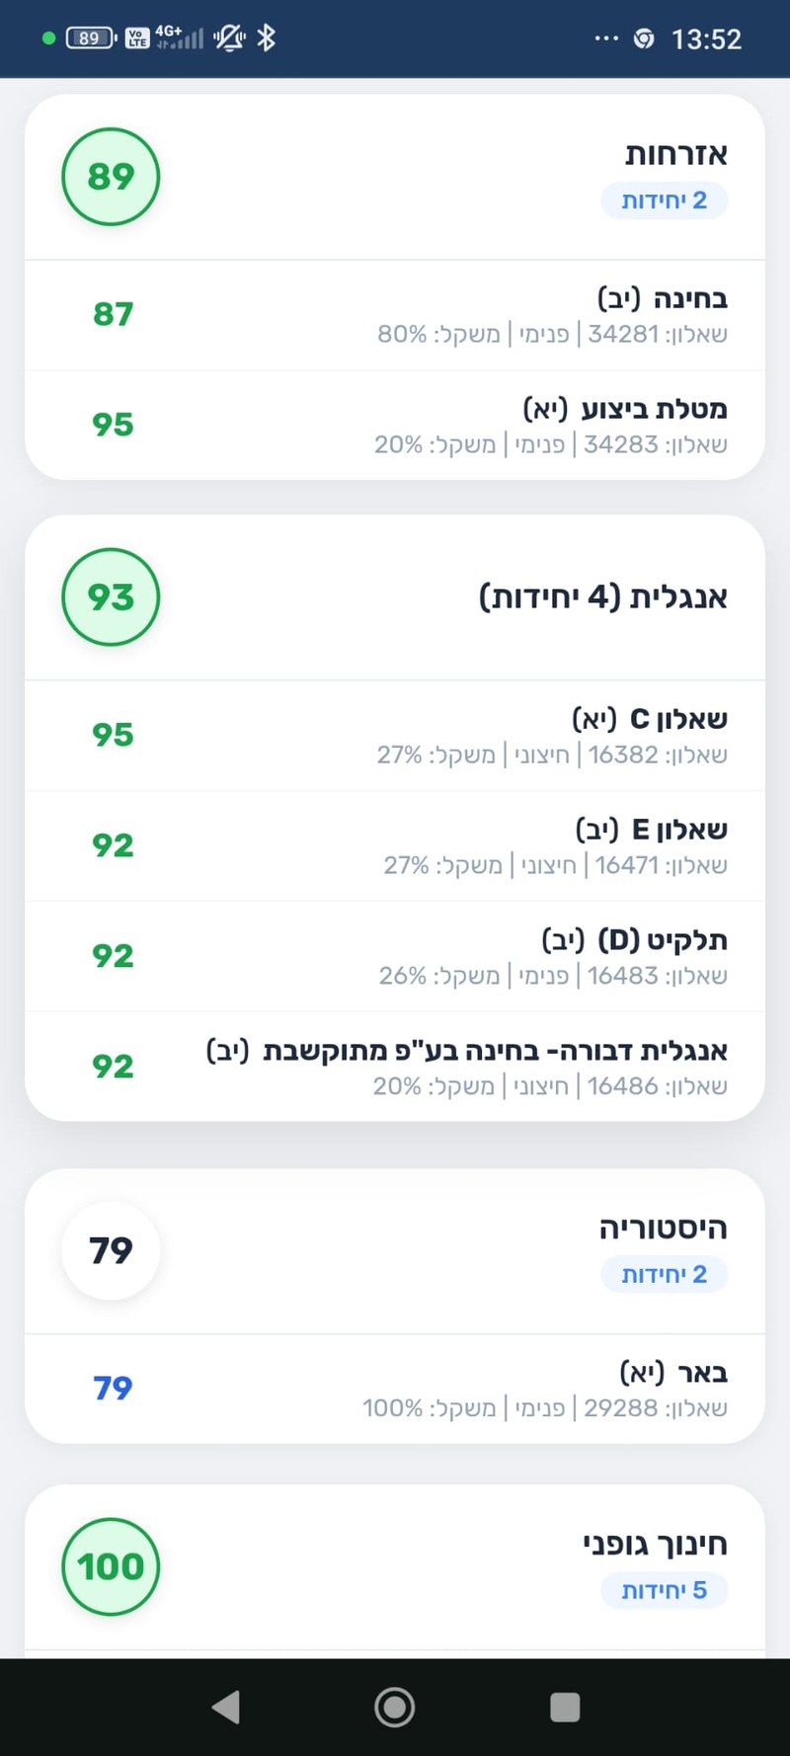Select the שאלון C (יא) row

[395, 735]
